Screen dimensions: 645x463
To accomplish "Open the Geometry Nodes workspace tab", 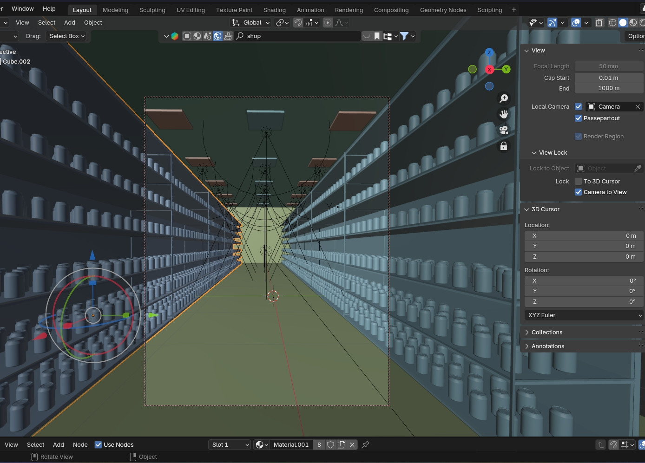I will point(443,10).
